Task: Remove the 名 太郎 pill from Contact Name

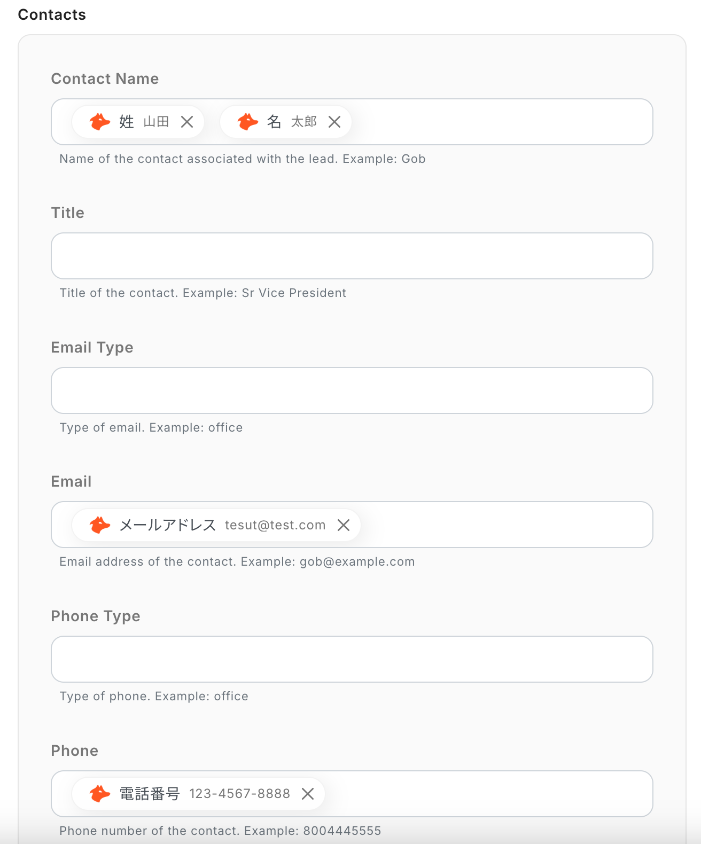Action: click(334, 122)
